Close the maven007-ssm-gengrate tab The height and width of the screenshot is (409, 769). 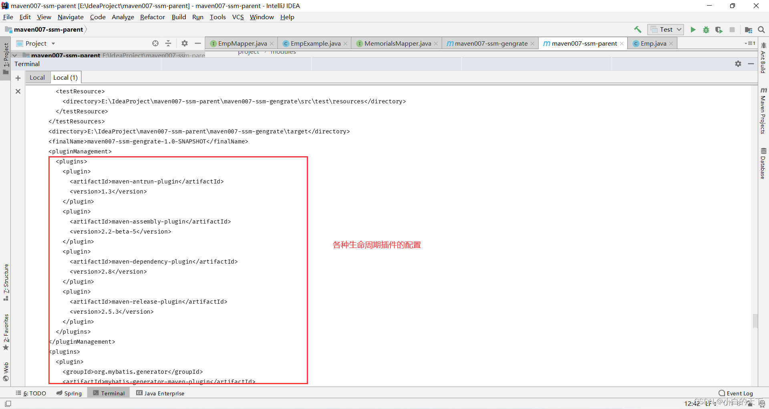click(x=532, y=44)
